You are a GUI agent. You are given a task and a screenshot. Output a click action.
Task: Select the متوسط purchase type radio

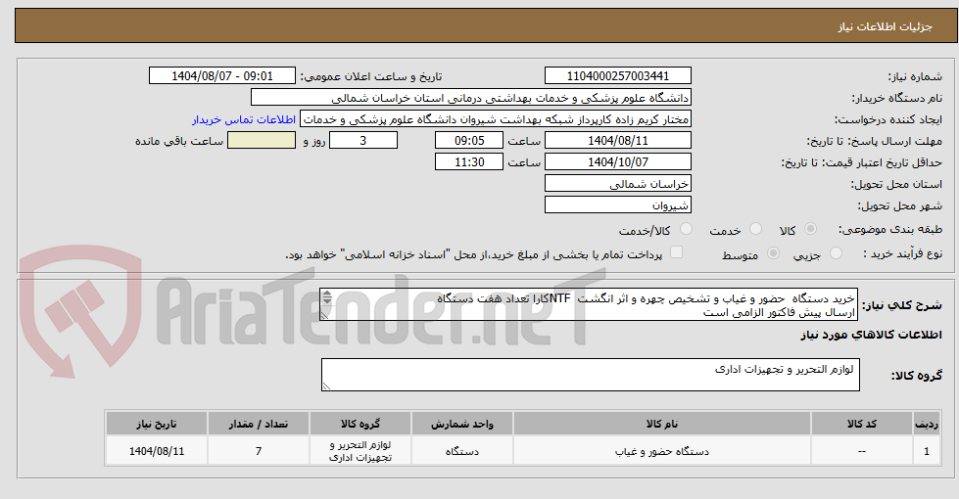click(773, 252)
